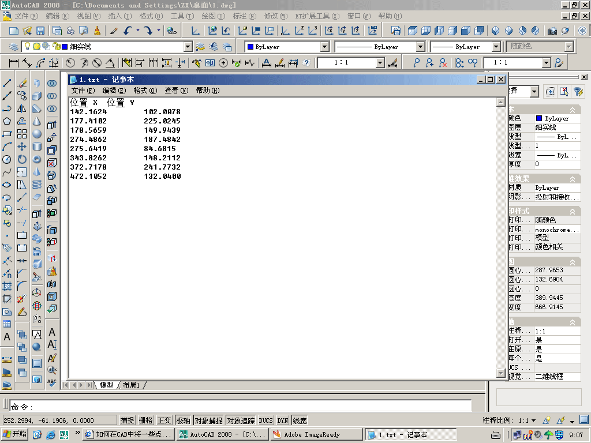Open the 细实线 layer dropdown
Screen dimensions: 591x443
click(188, 47)
